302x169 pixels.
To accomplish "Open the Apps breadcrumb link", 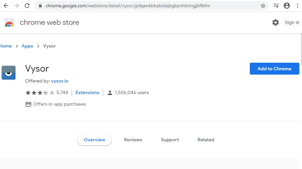I will coord(27,46).
